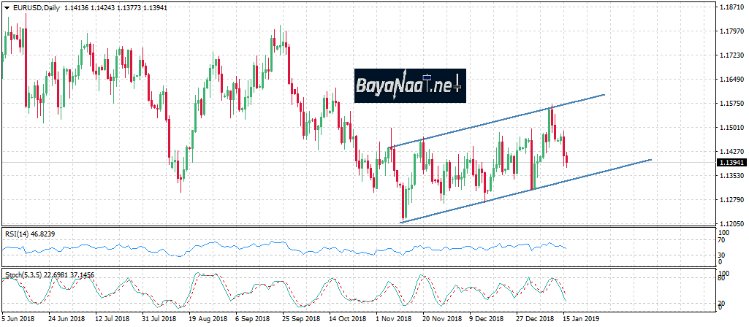Click the 1 Nov 2018 date label
The height and width of the screenshot is (327, 749).
click(x=395, y=319)
